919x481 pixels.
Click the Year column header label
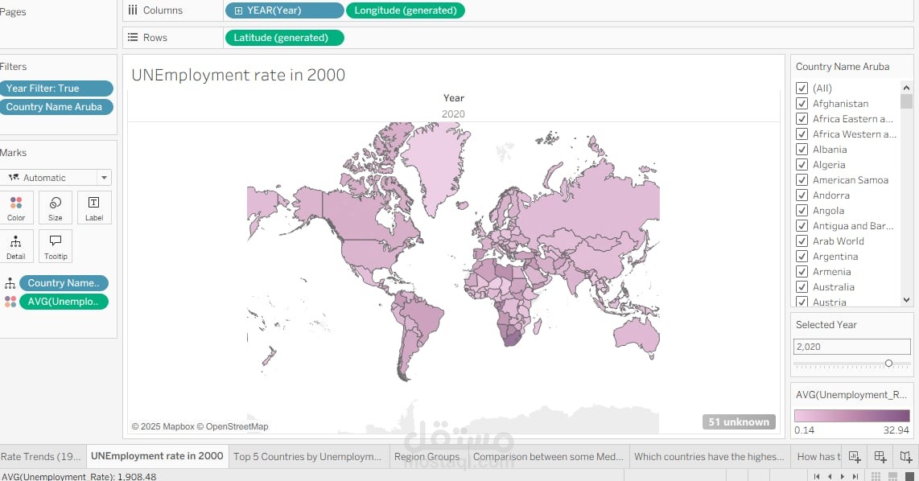(454, 98)
